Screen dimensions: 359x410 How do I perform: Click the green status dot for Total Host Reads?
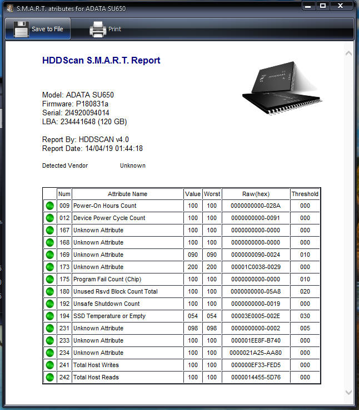point(50,377)
